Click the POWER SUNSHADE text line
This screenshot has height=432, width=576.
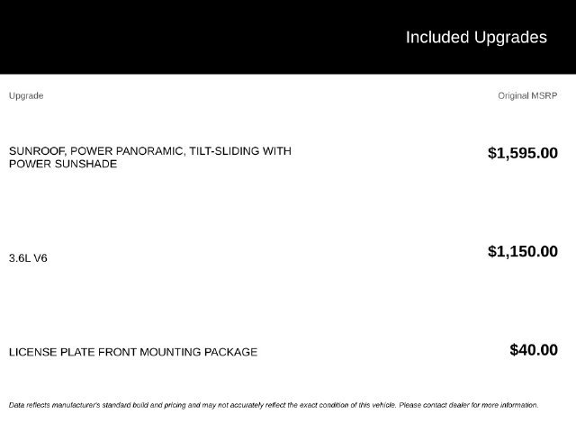pos(63,164)
